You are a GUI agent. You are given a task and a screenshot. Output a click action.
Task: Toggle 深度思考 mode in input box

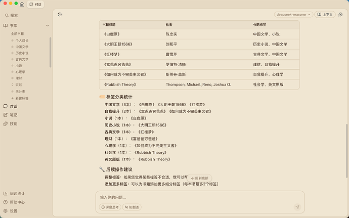110,207
